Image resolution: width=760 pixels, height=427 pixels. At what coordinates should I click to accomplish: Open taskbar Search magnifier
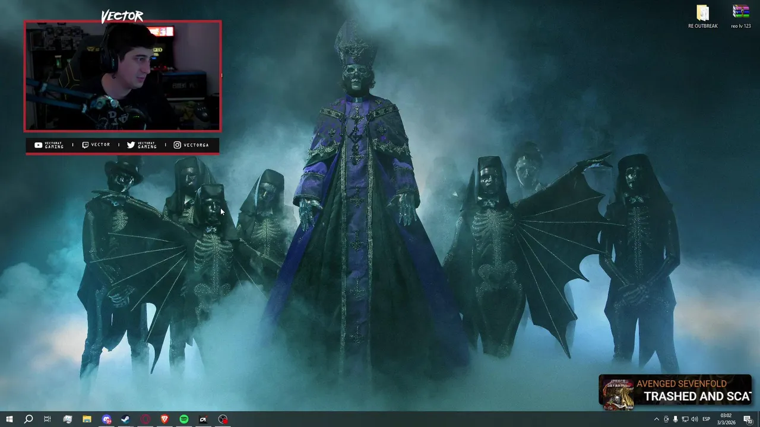28,419
